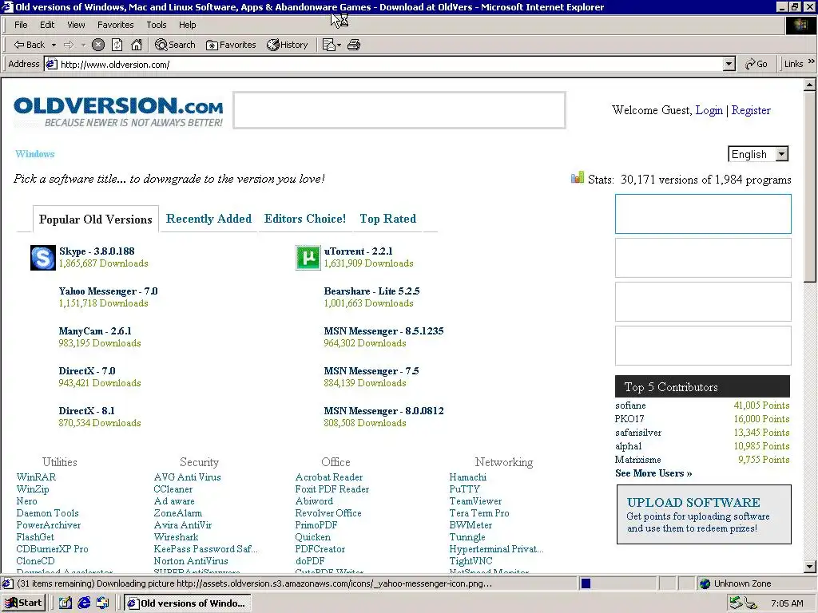Open the Back history dropdown arrow
Viewport: 818px width, 613px height.
54,45
